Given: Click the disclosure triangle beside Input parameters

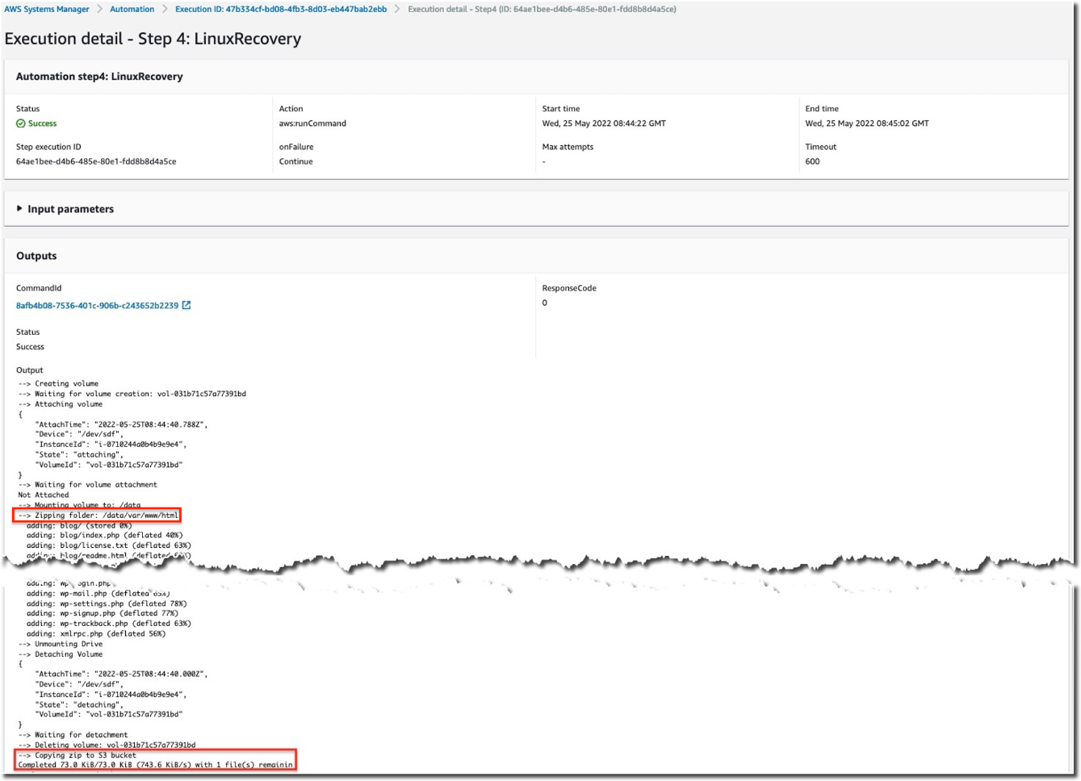Looking at the screenshot, I should tap(18, 208).
